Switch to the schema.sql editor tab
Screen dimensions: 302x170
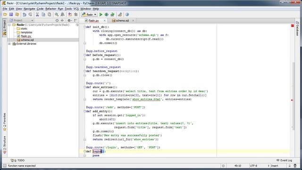pos(122,20)
